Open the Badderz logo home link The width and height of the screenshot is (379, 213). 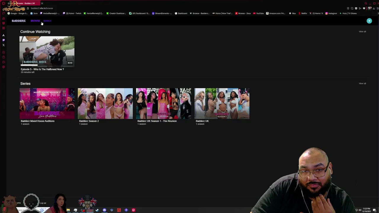point(19,21)
